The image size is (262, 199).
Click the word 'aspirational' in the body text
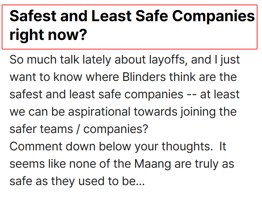point(99,112)
